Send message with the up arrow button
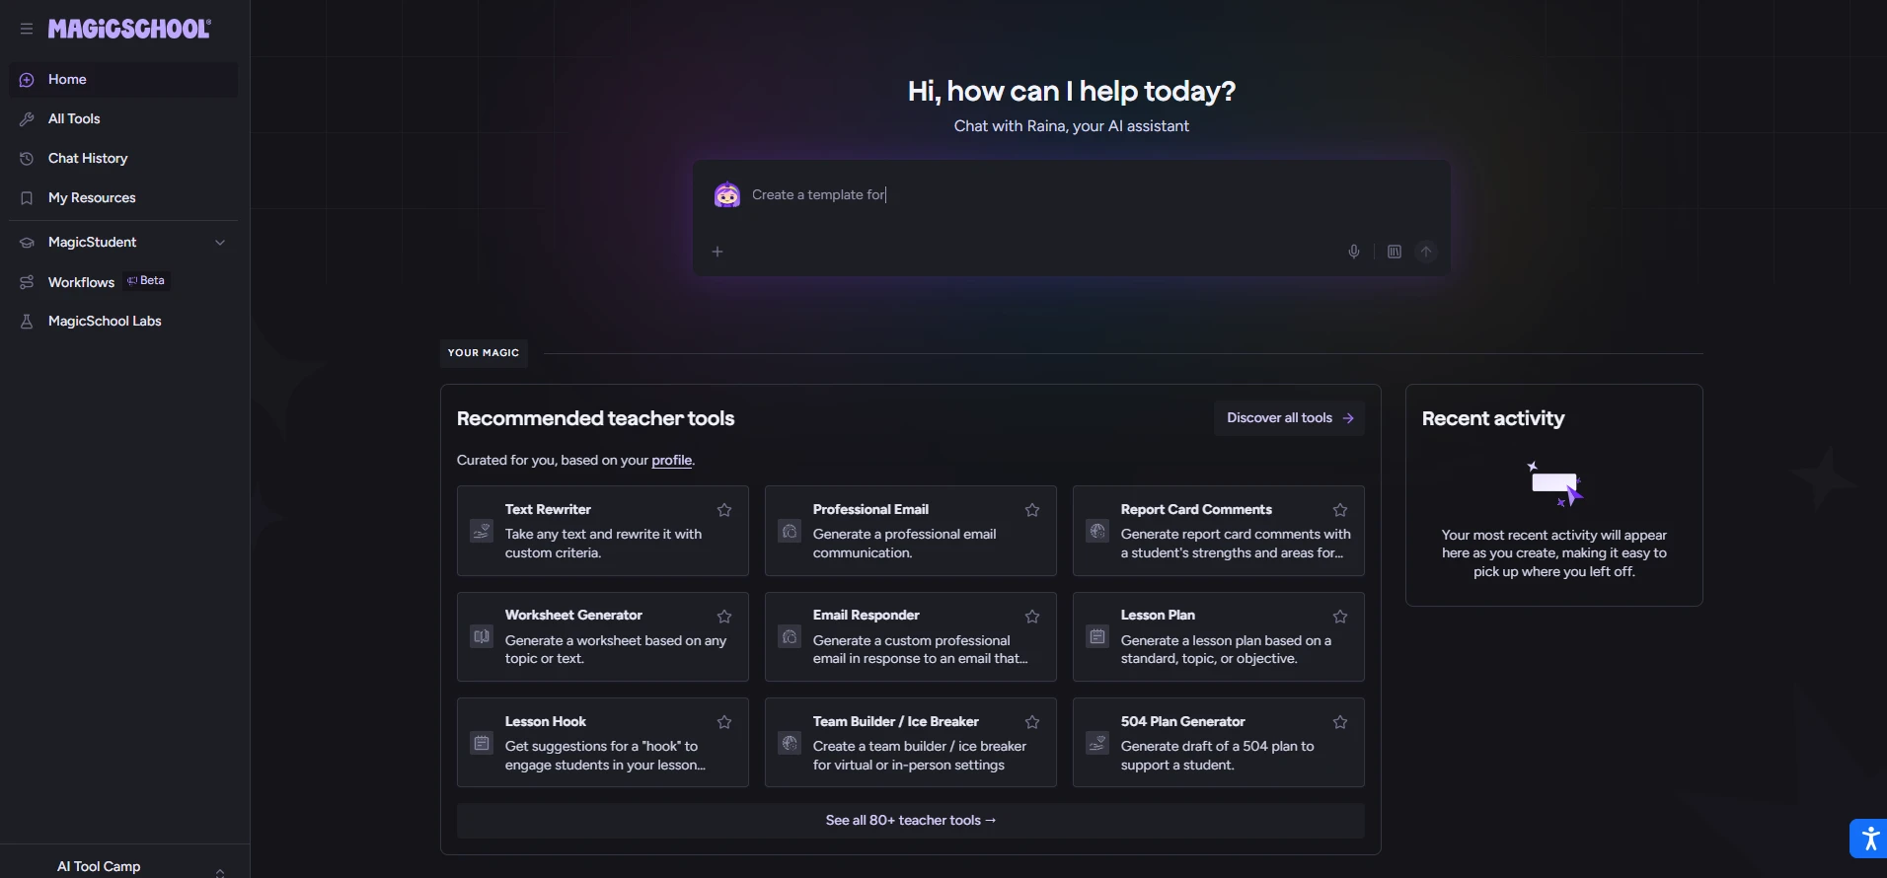Viewport: 1887px width, 878px height. [x=1426, y=252]
